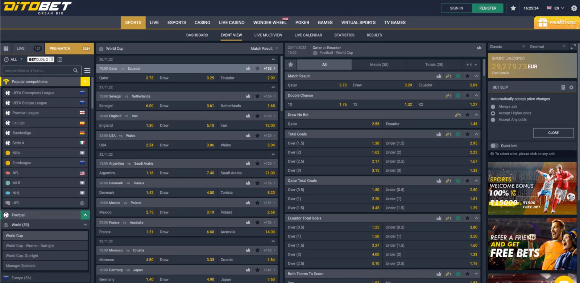Screen dimensions: 580x283
Task: Click the REGISTER button
Action: click(x=488, y=8)
